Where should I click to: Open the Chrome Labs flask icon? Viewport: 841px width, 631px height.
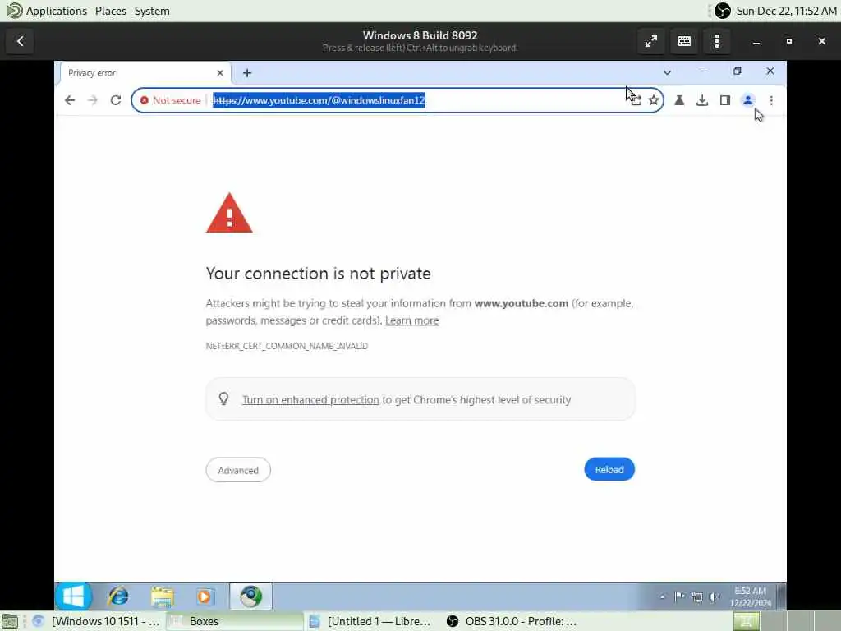[679, 100]
